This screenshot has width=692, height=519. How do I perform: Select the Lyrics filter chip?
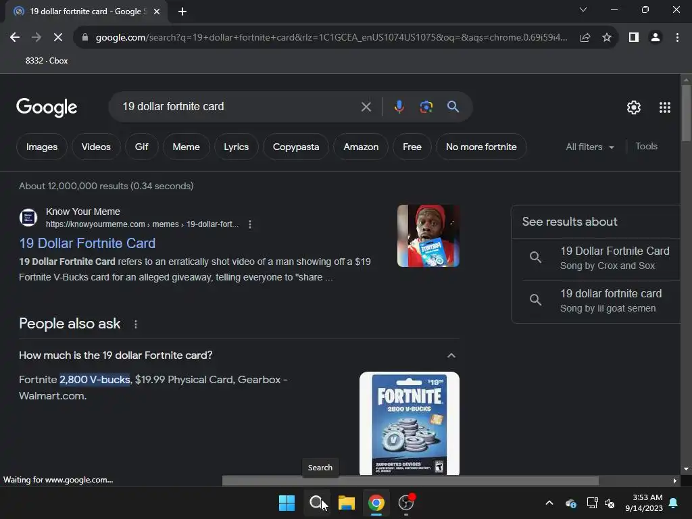click(x=236, y=147)
